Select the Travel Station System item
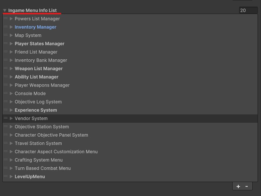 click(38, 143)
